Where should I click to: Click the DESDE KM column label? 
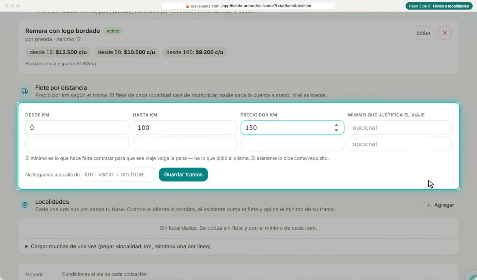click(x=37, y=115)
